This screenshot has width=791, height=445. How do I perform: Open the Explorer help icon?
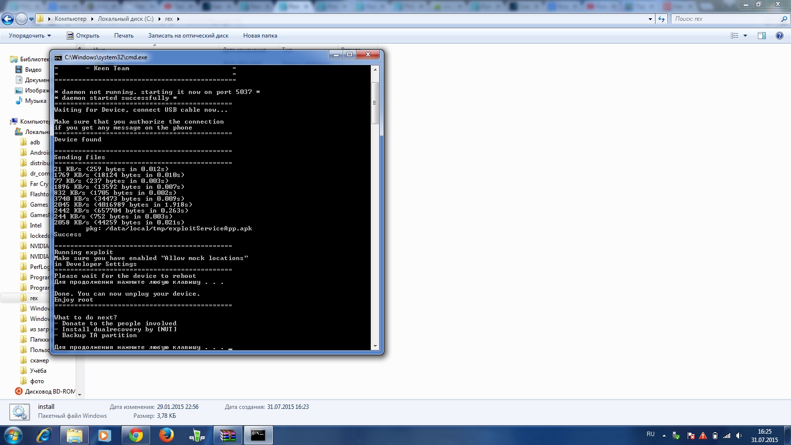point(780,36)
